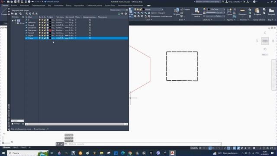Click the Group tool in ribbon
This screenshot has height=156, width=277.
pyautogui.click(x=229, y=12)
